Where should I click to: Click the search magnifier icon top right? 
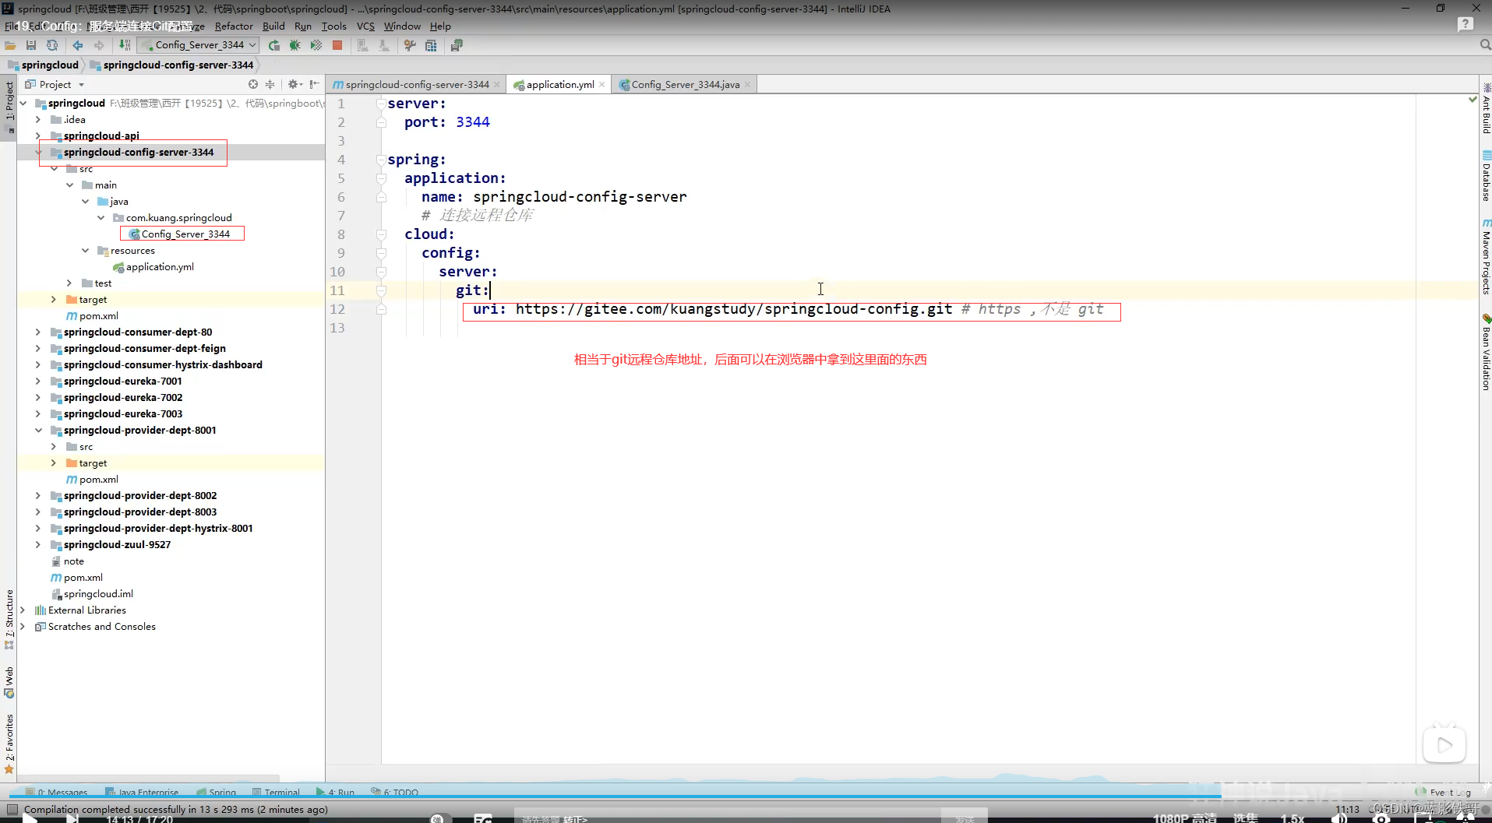(x=1485, y=45)
